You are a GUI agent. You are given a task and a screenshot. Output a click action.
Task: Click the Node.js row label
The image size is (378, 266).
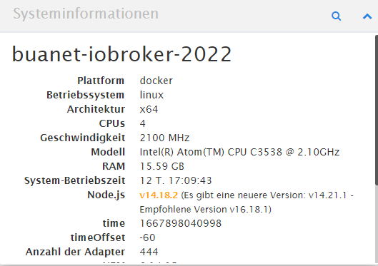pos(106,195)
